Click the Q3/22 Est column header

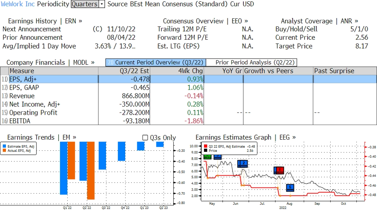click(x=124, y=71)
